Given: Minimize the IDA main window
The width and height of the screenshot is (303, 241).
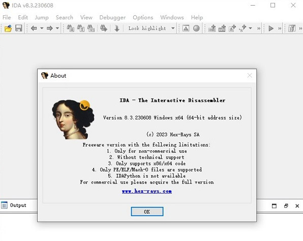Looking at the screenshot, I should click(x=253, y=5).
